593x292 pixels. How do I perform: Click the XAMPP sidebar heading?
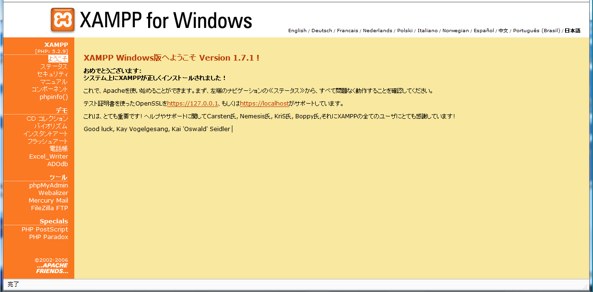point(56,44)
